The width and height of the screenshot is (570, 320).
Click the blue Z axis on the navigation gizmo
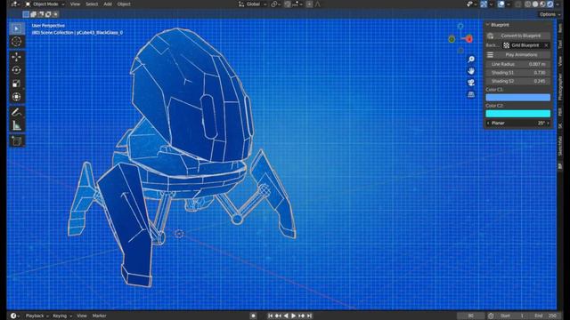click(460, 26)
